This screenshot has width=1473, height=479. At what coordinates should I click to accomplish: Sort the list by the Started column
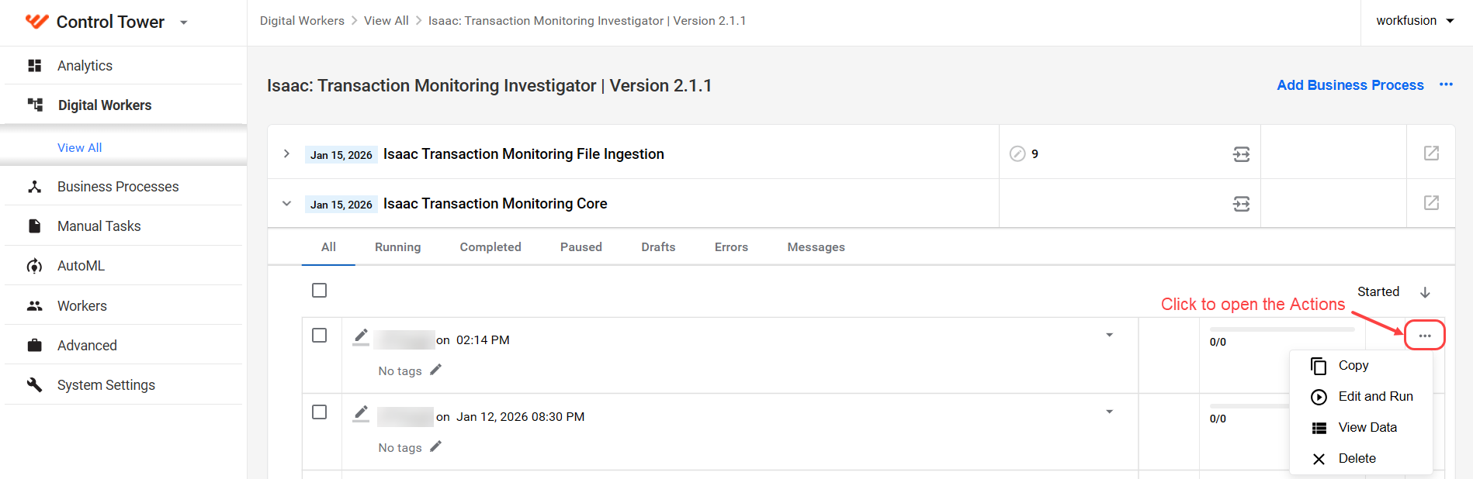pyautogui.click(x=1378, y=292)
